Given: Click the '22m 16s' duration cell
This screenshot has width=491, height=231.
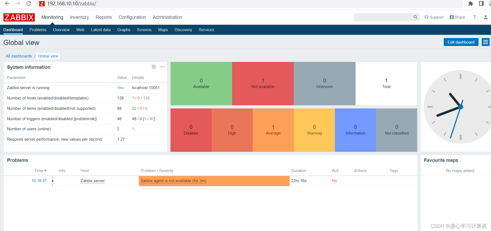Looking at the screenshot, I should tap(299, 181).
